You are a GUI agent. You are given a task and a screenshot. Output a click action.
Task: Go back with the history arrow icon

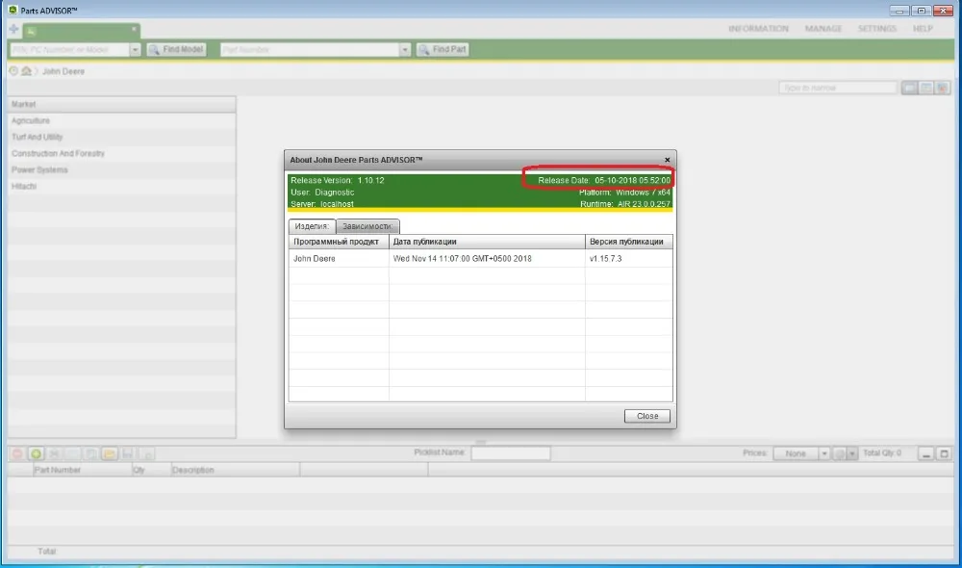click(13, 71)
